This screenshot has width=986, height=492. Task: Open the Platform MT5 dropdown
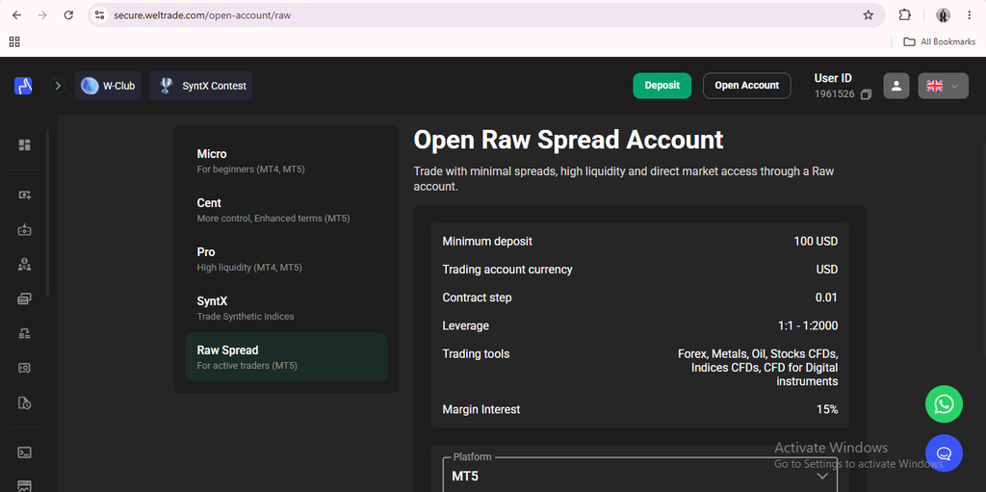click(x=640, y=475)
